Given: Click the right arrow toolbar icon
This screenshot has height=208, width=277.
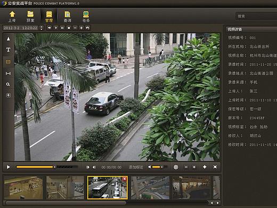Looking at the screenshot, I should click(49, 28).
